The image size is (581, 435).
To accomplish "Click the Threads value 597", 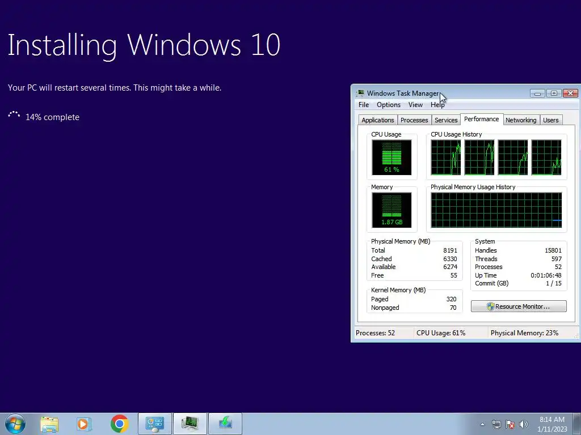I will click(556, 259).
